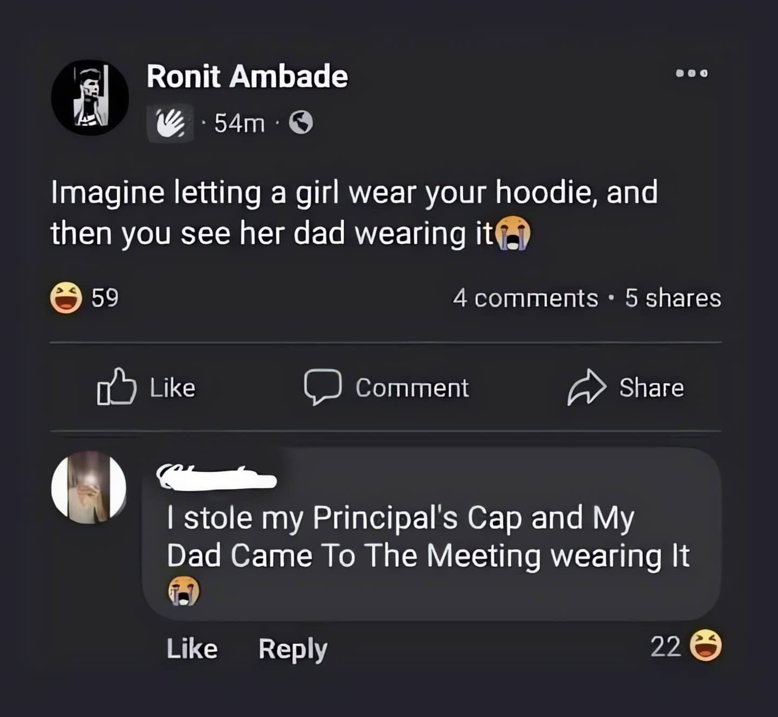This screenshot has height=717, width=778.
Task: Reply to the Principal's Cap comment
Action: click(x=292, y=648)
